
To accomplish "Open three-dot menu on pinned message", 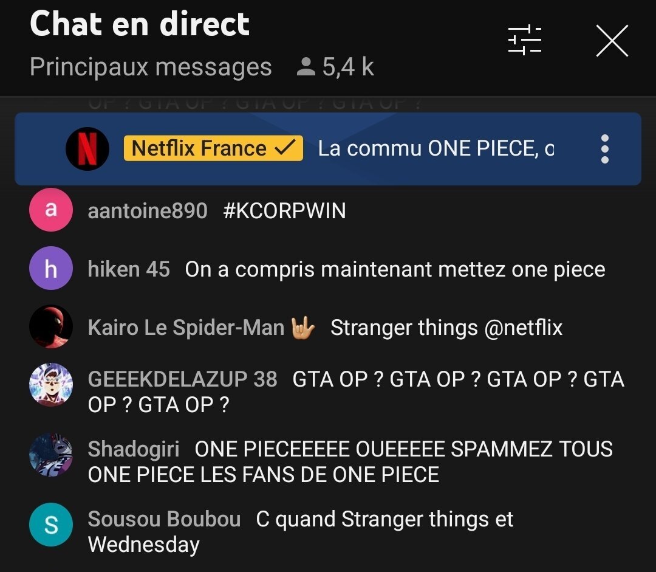I will (604, 149).
